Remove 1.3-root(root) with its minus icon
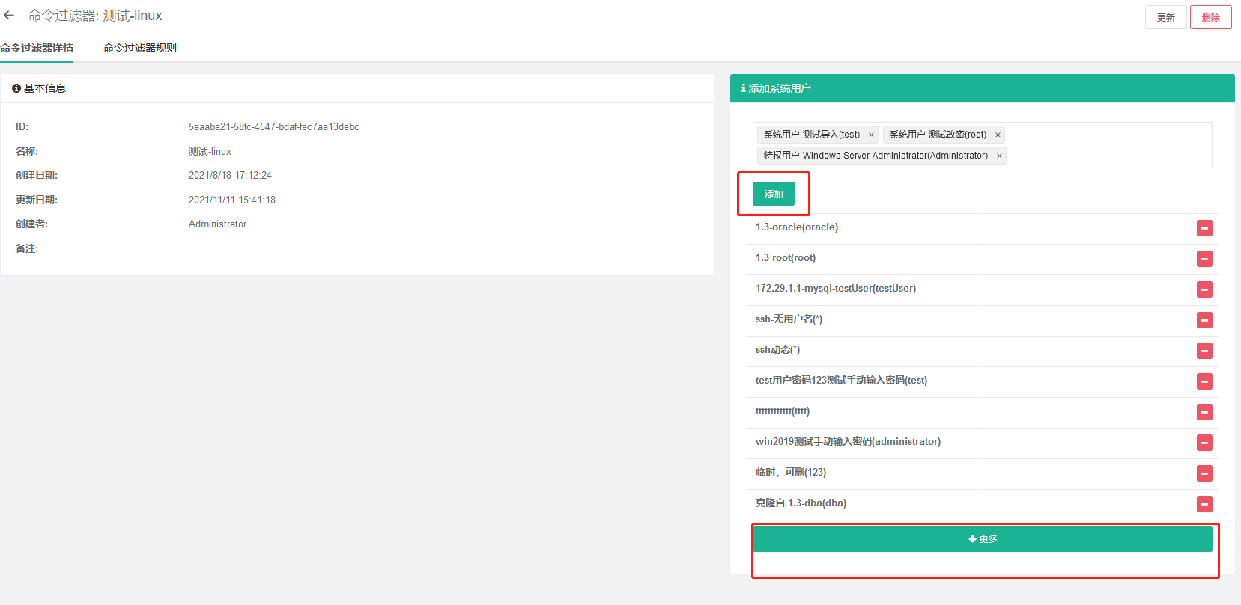This screenshot has height=605, width=1241. pos(1204,259)
